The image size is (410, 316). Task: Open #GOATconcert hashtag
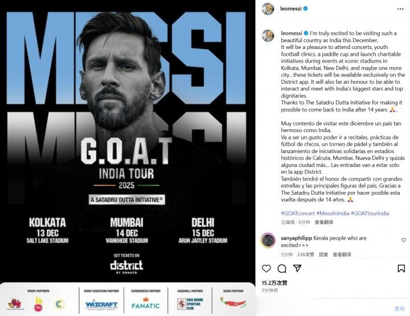pyautogui.click(x=299, y=213)
